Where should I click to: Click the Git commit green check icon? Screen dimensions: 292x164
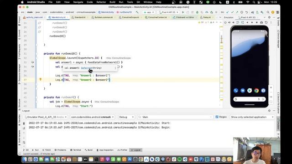[232, 12]
